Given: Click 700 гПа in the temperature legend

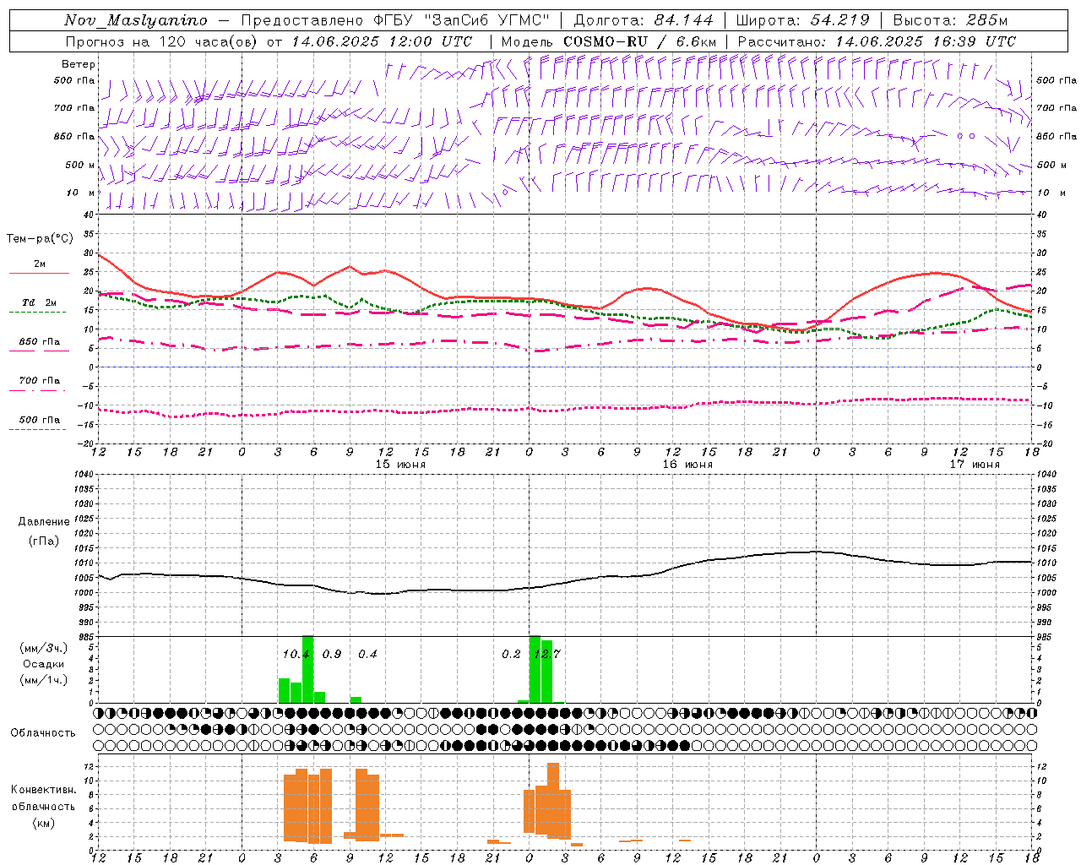Looking at the screenshot, I should pyautogui.click(x=40, y=380).
